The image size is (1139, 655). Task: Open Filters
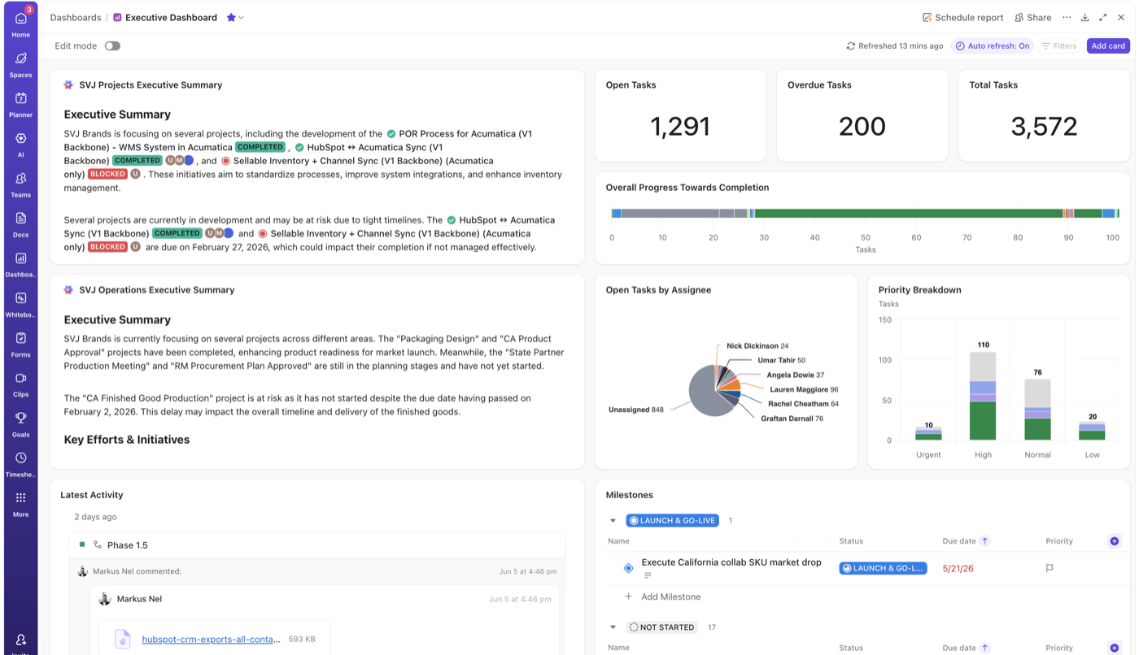click(1058, 46)
